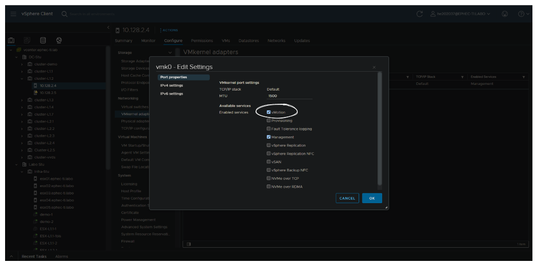Viewport: 537px width, 266px height.
Task: Collapse the DC-Stu datacenter node
Action: tap(16, 57)
